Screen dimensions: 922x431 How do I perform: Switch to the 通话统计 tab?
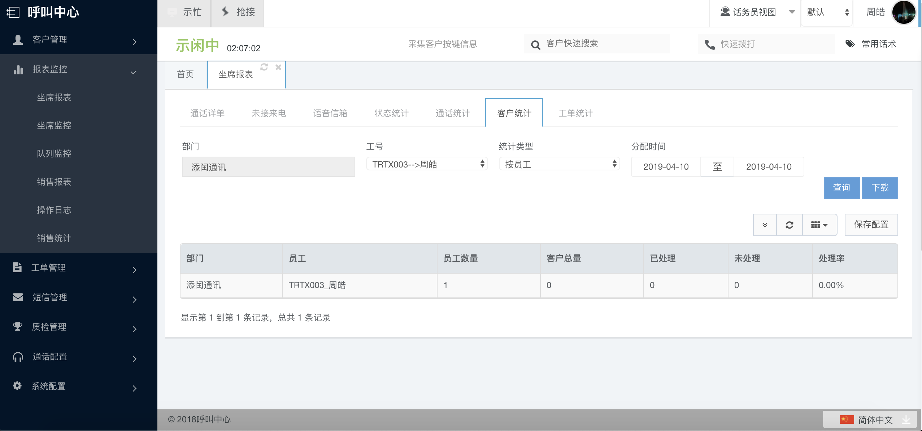pos(453,113)
